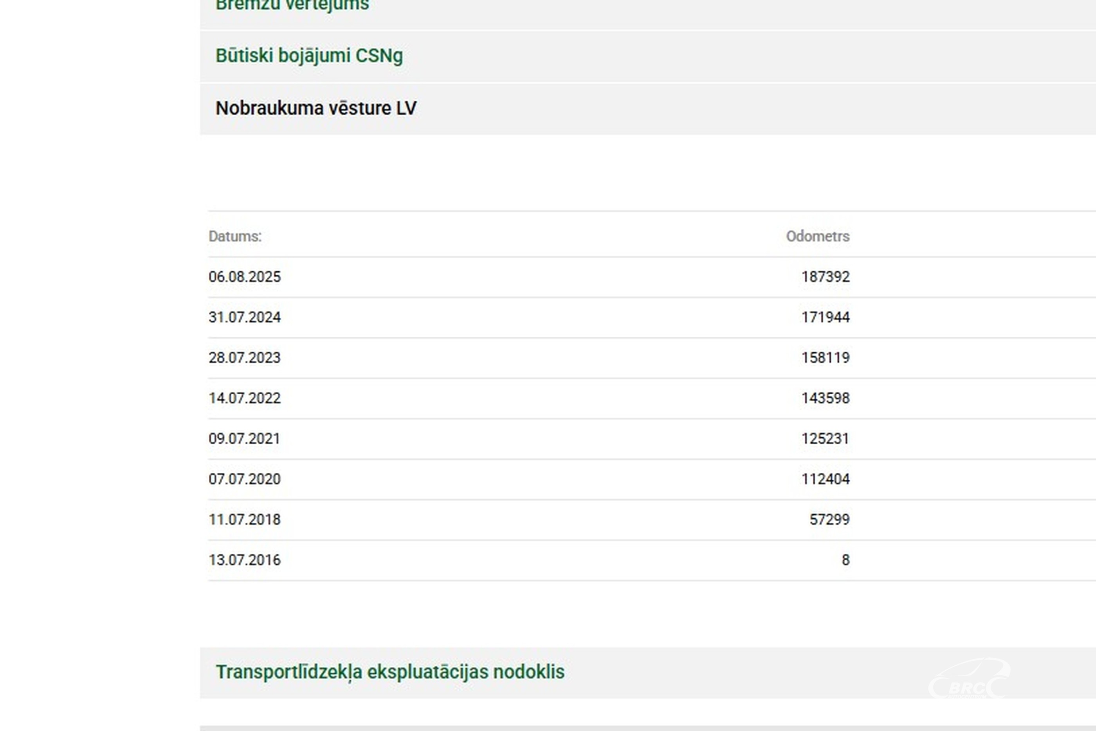Select the 13.07.2016 date entry
Viewport: 1096px width, 731px height.
tap(245, 560)
